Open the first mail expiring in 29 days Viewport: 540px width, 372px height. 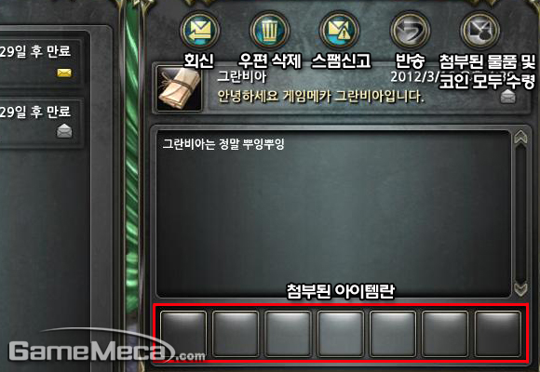point(41,62)
